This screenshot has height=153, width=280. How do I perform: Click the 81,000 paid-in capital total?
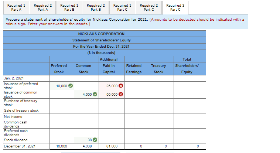[x=112, y=146]
